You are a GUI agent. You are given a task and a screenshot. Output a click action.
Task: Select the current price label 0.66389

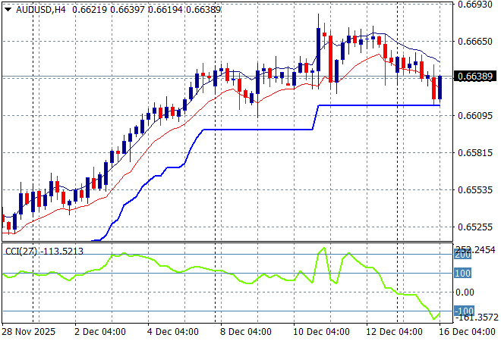475,77
